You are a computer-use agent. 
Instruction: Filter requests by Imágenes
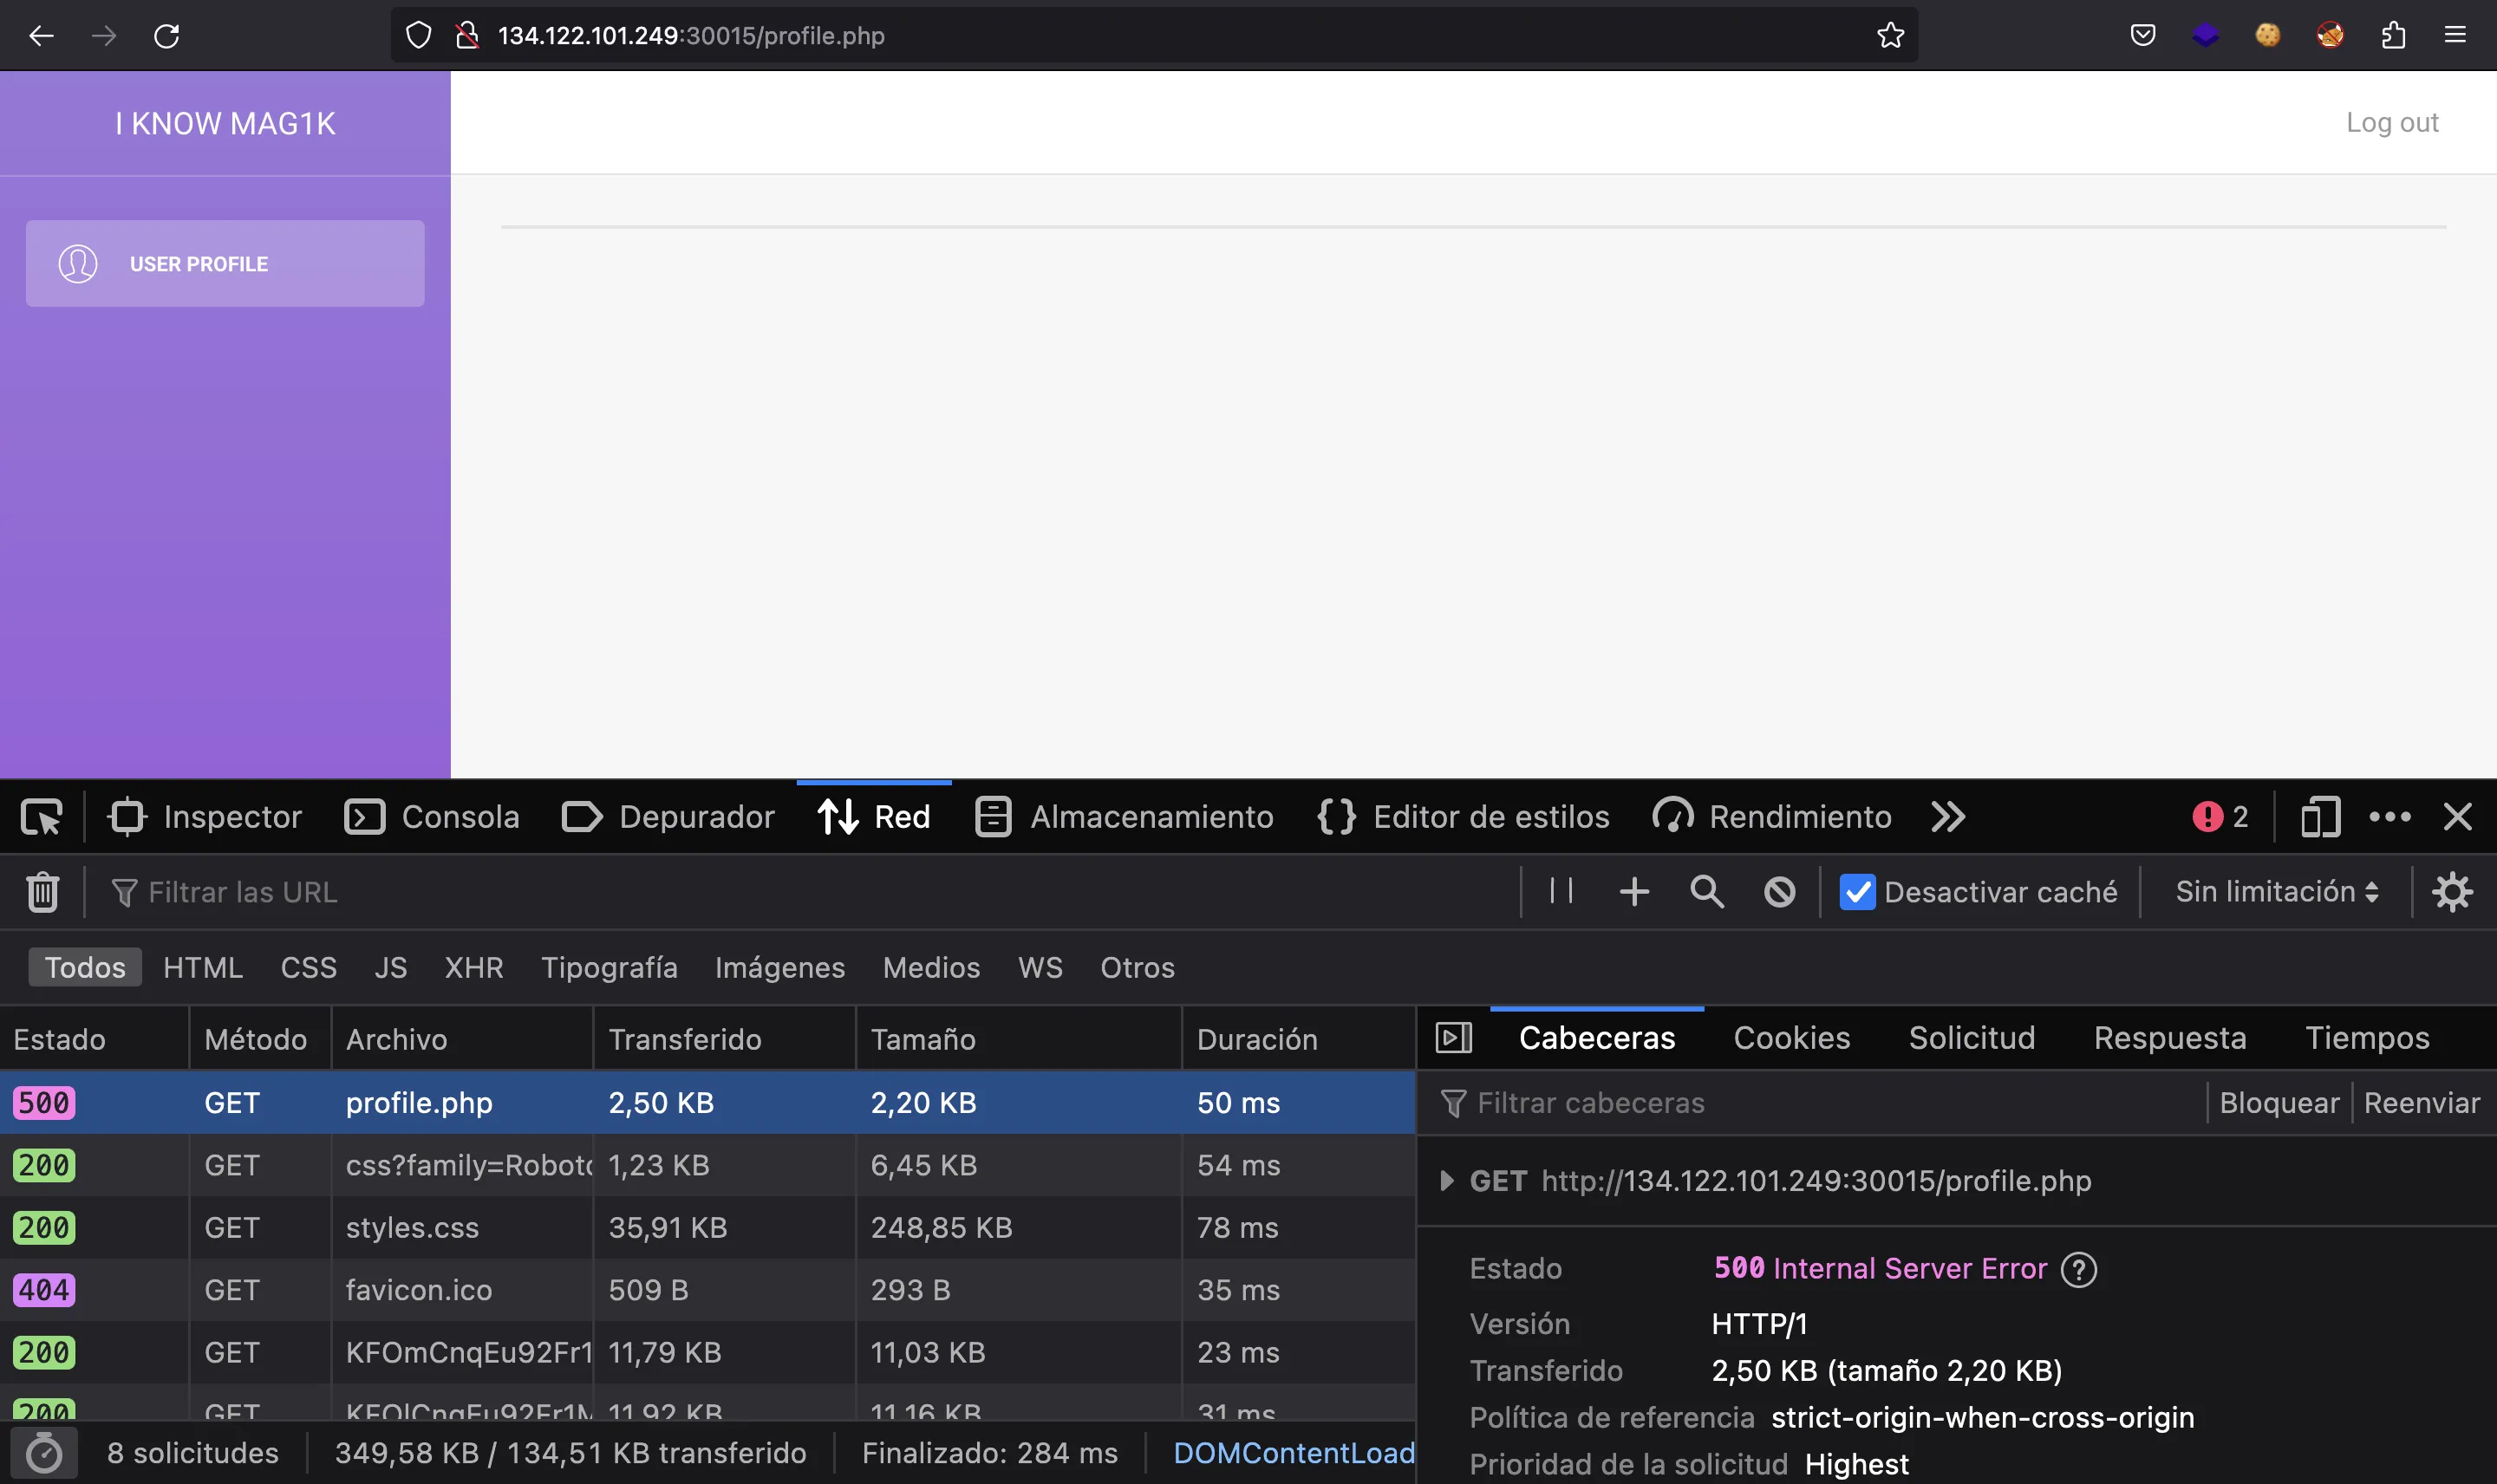point(780,967)
